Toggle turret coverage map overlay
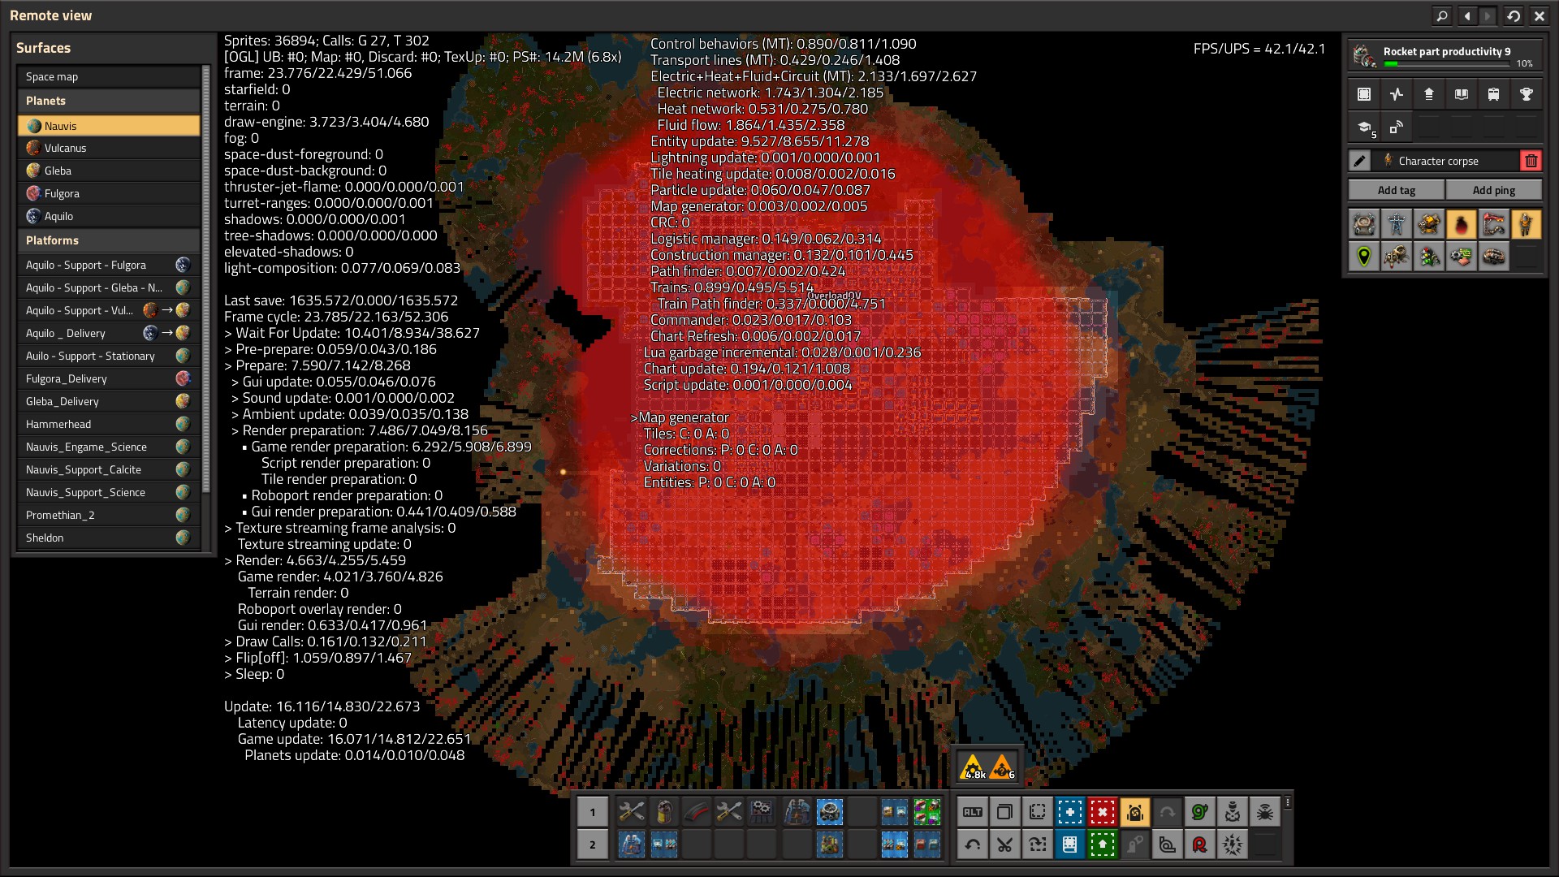The width and height of the screenshot is (1559, 877). pos(1429,224)
